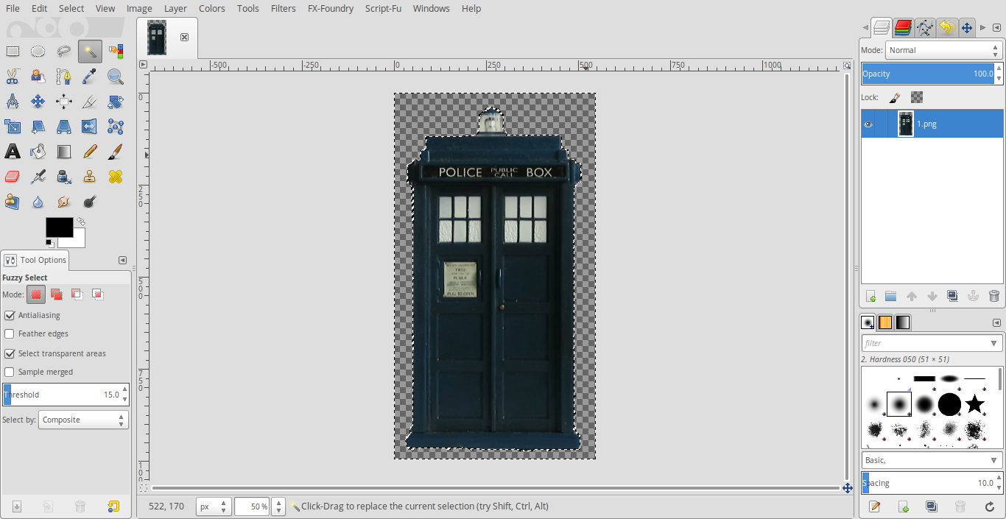Screen dimensions: 1006x519
Task: Select the Pencil tool
Action: click(90, 152)
